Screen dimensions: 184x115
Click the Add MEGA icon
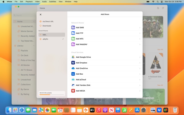pyautogui.click(x=73, y=91)
